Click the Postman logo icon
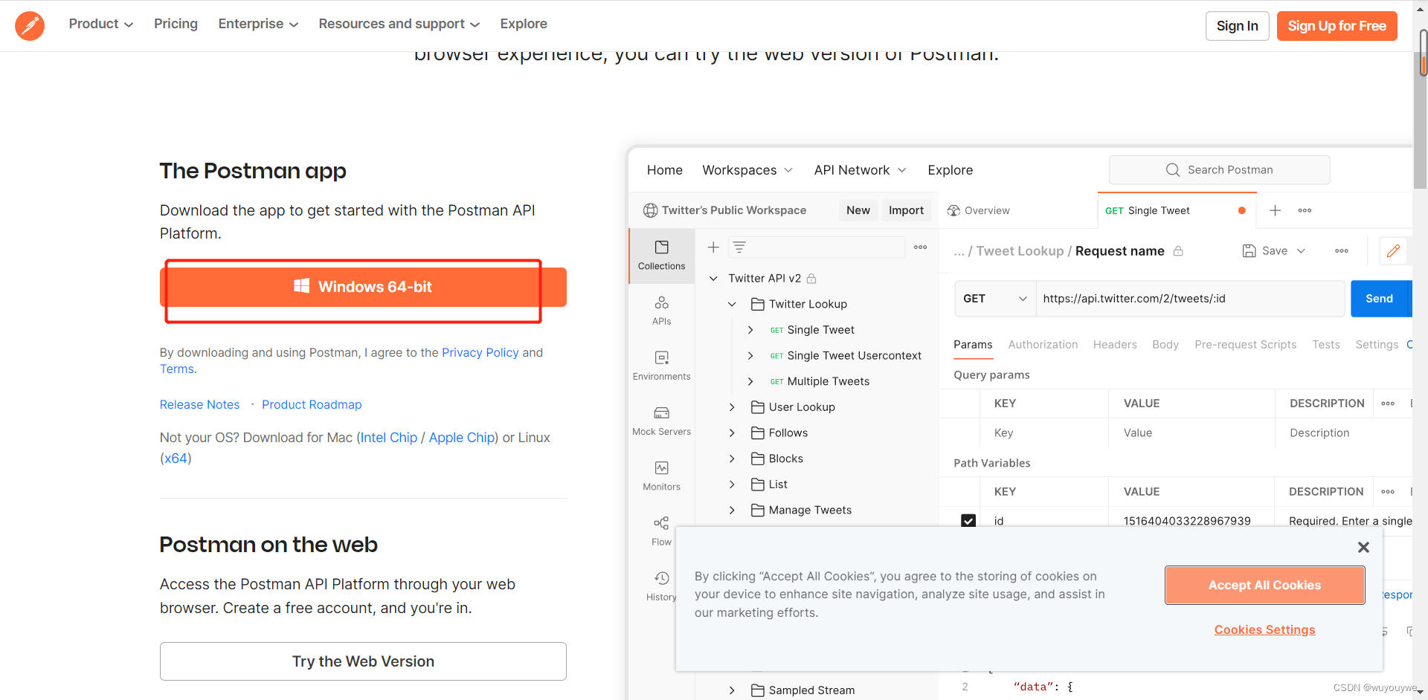Image resolution: width=1428 pixels, height=700 pixels. click(30, 25)
